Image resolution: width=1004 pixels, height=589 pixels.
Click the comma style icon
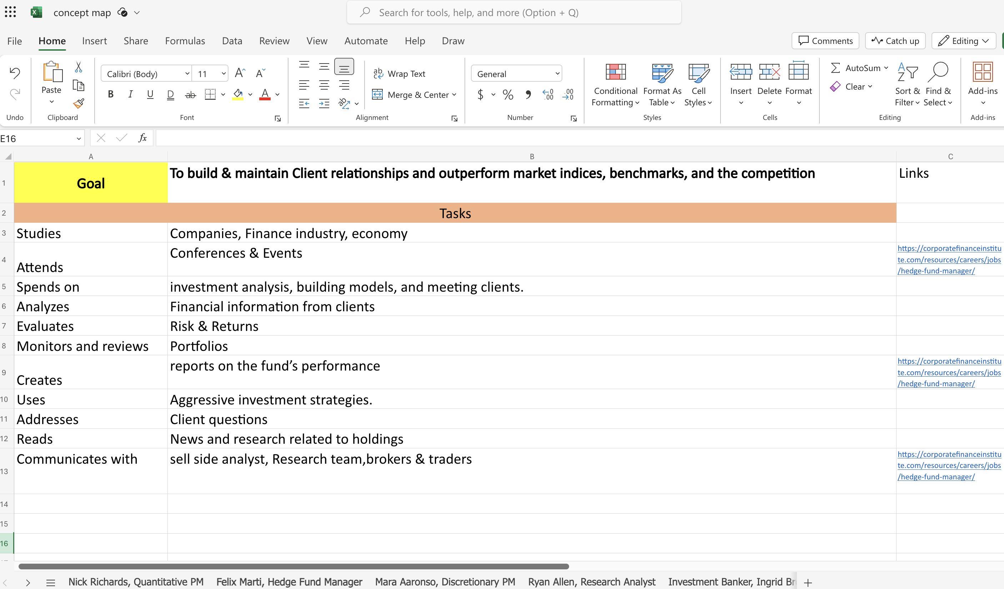[x=528, y=95]
